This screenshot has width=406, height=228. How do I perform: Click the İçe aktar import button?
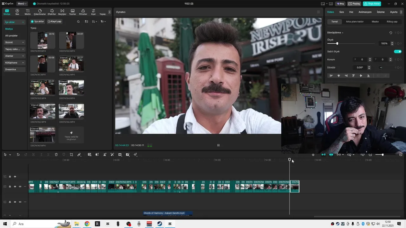pyautogui.click(x=37, y=22)
